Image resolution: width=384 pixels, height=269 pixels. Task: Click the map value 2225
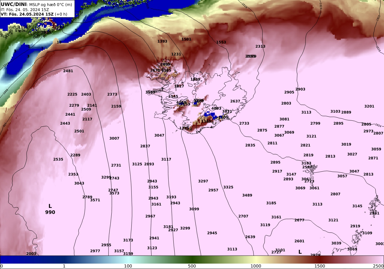click(x=72, y=94)
